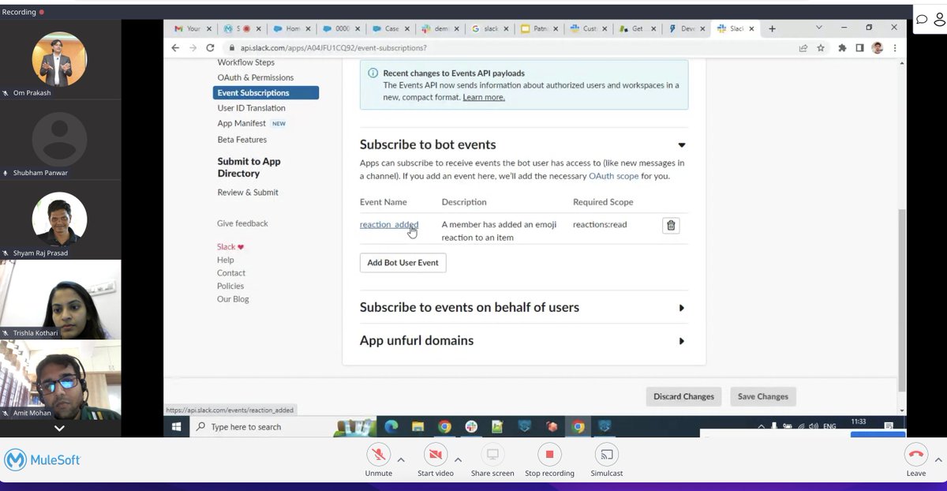Open the Chrome profile avatar
This screenshot has width=947, height=491.
[x=877, y=48]
